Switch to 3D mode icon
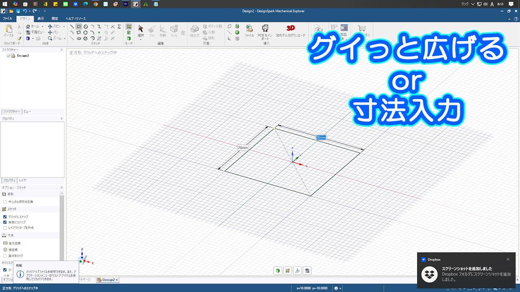This screenshot has height=292, width=520. 129,39
